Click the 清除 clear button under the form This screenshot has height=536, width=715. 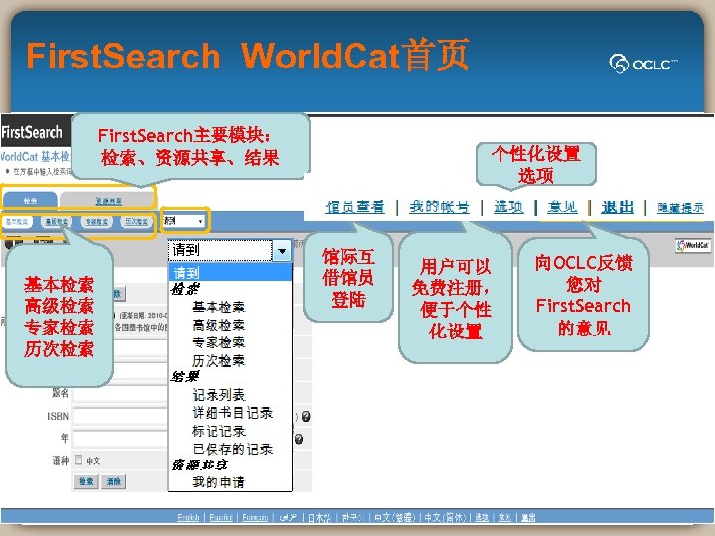(x=114, y=481)
